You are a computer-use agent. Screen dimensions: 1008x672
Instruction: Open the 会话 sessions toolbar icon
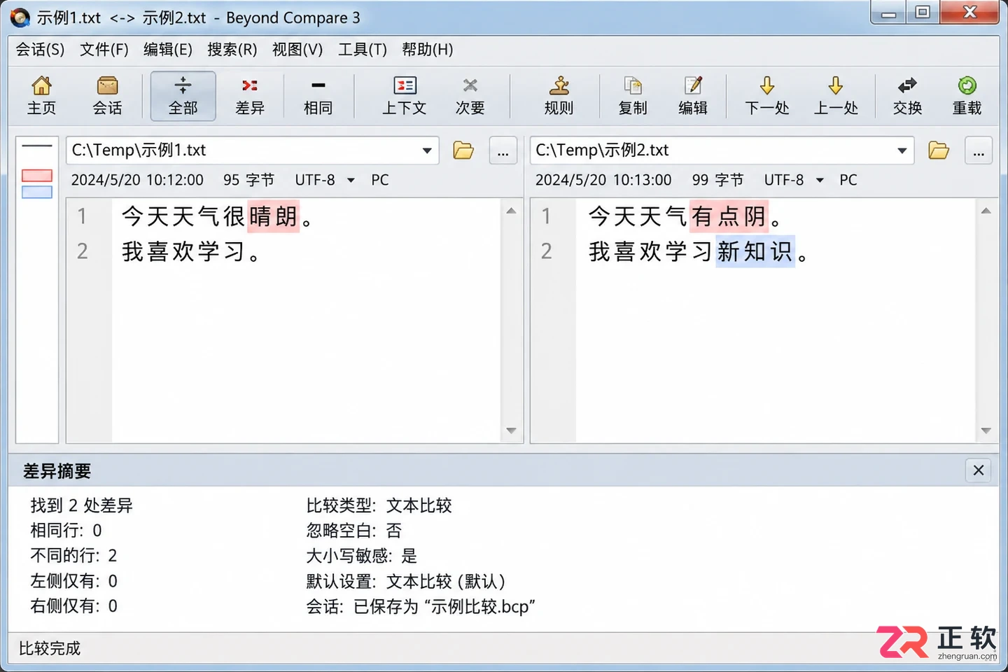(x=107, y=96)
